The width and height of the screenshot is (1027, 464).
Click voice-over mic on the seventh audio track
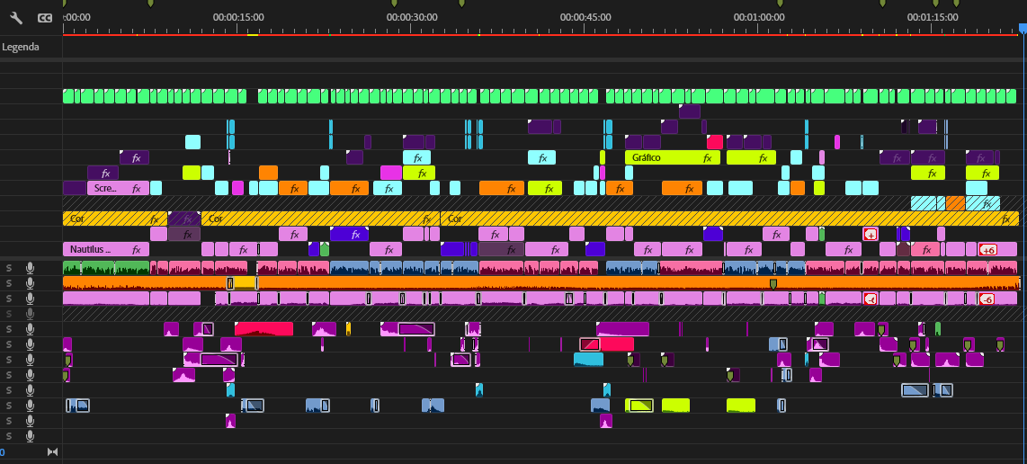click(x=30, y=359)
